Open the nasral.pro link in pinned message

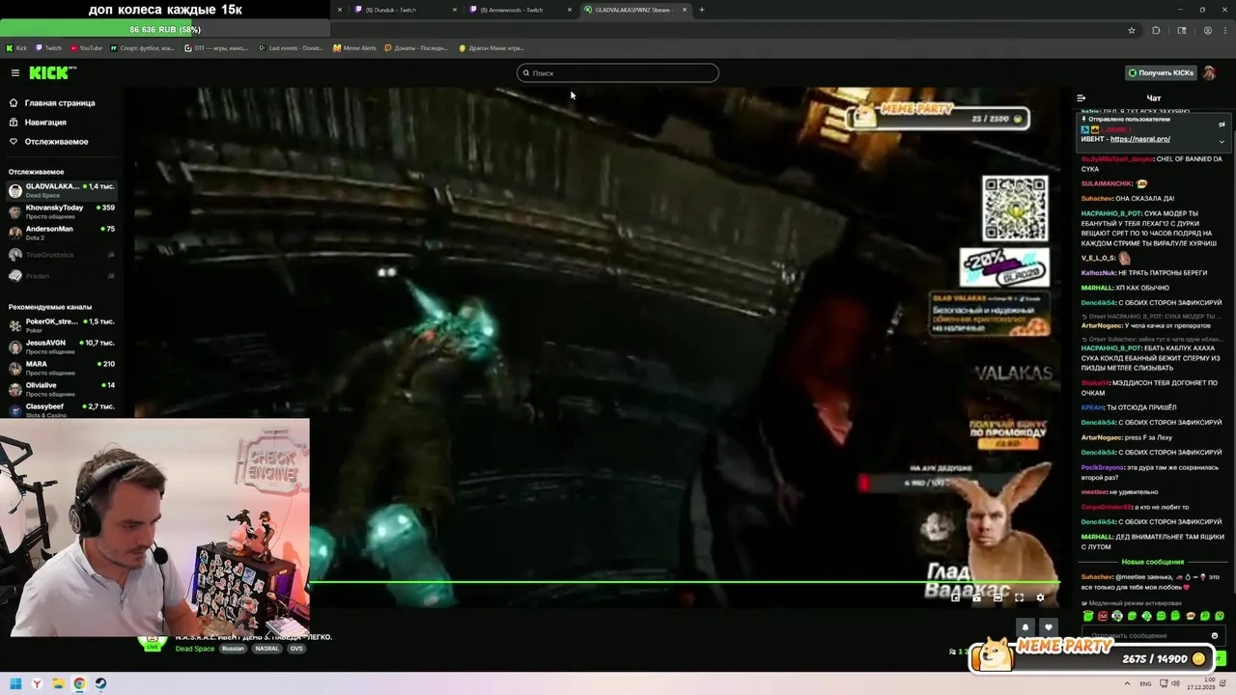[x=1139, y=139]
